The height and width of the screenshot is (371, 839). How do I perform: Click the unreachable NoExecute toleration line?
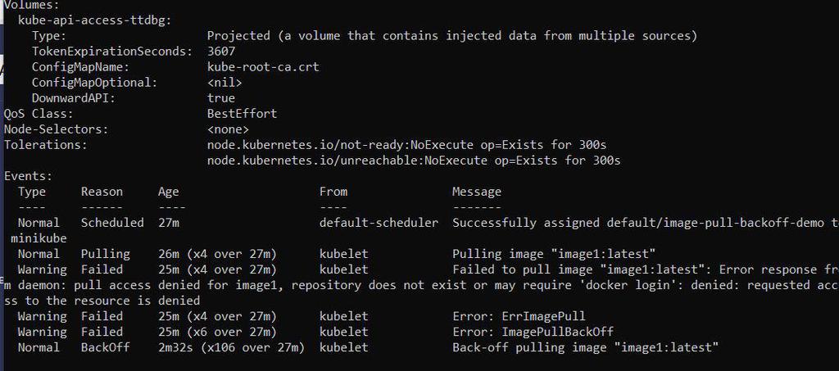point(414,161)
